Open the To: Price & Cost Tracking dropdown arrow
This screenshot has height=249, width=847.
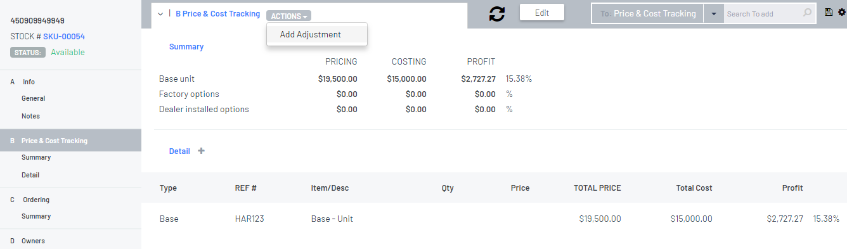713,13
